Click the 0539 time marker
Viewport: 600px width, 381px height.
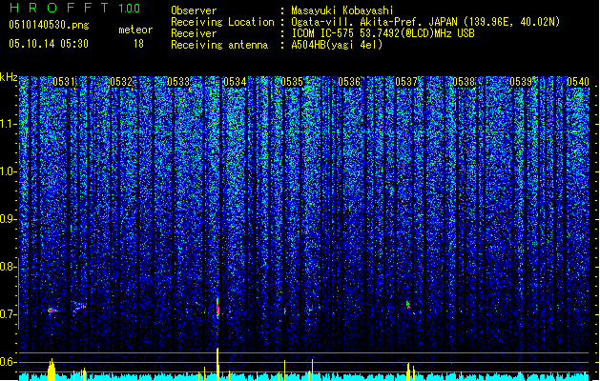(x=521, y=82)
